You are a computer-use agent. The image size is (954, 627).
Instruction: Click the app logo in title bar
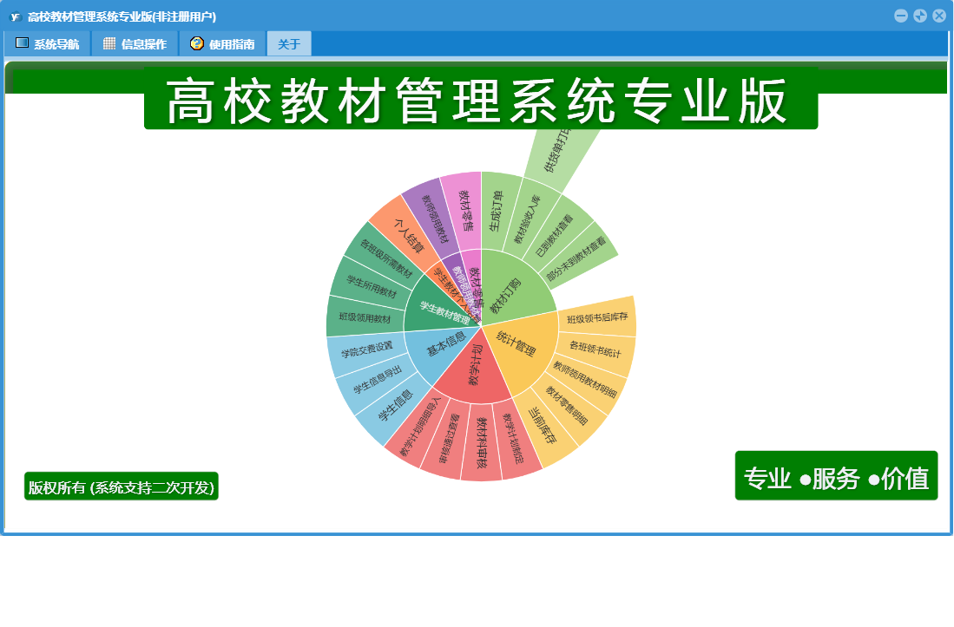(x=16, y=16)
